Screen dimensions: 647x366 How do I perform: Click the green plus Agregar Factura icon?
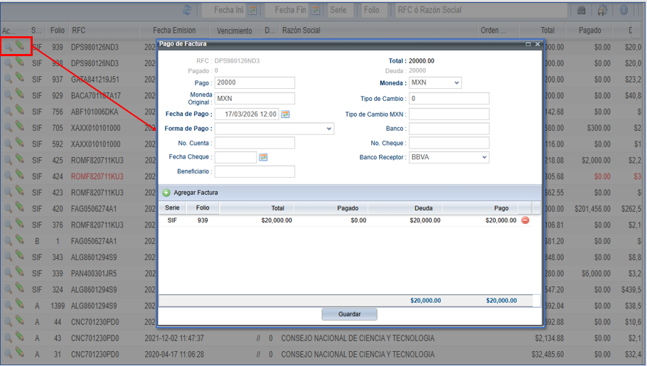point(166,193)
